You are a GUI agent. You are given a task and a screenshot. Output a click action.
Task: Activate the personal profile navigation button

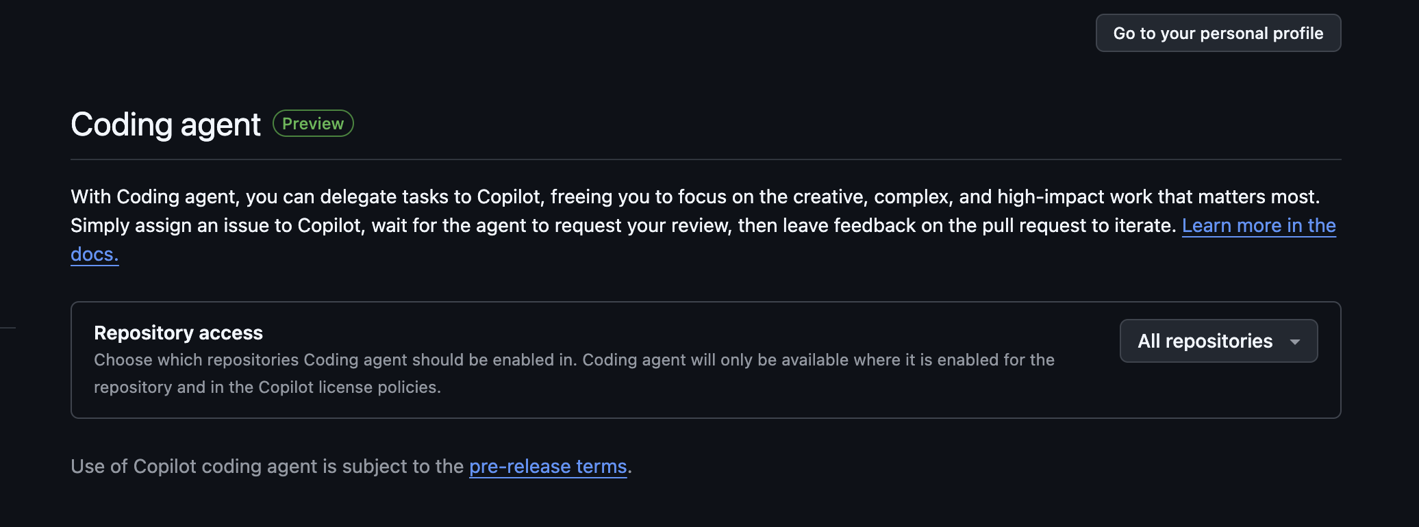tap(1218, 32)
